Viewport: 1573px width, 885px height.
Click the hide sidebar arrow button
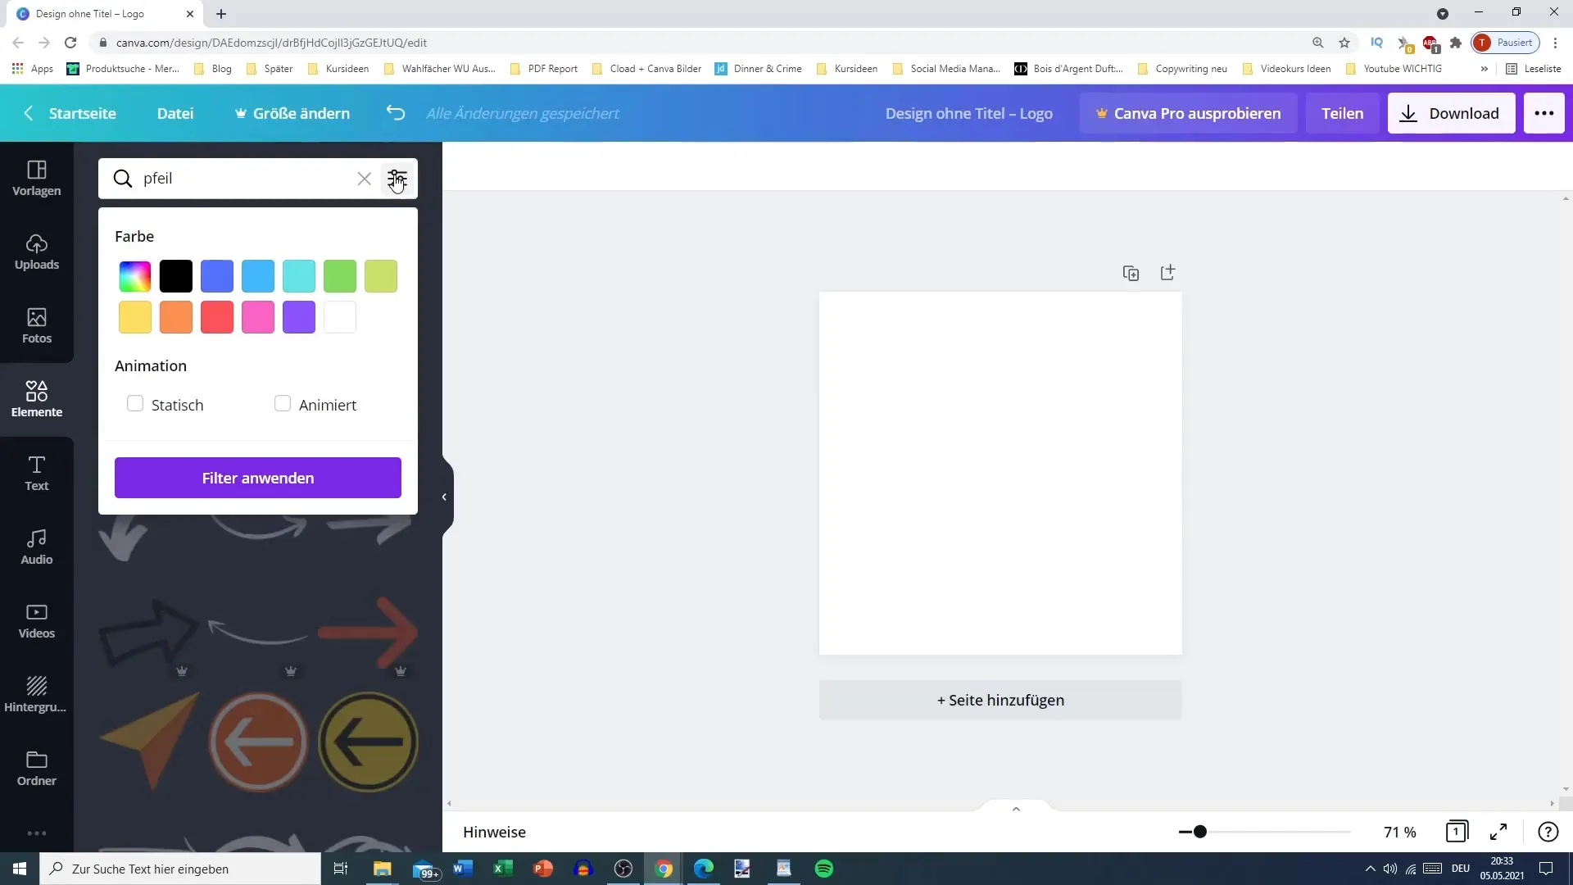(444, 496)
